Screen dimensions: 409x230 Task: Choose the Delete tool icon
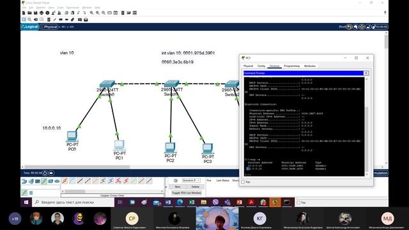click(36, 20)
